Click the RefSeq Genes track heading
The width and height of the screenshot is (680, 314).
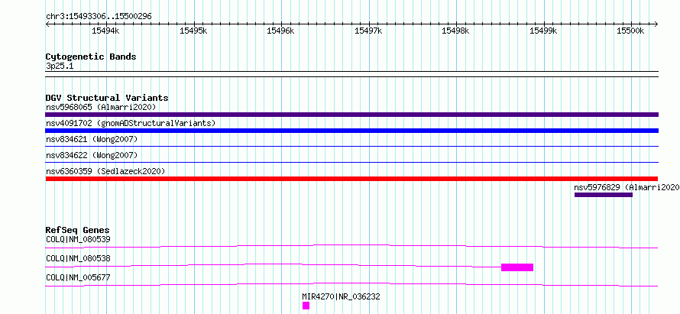78,230
